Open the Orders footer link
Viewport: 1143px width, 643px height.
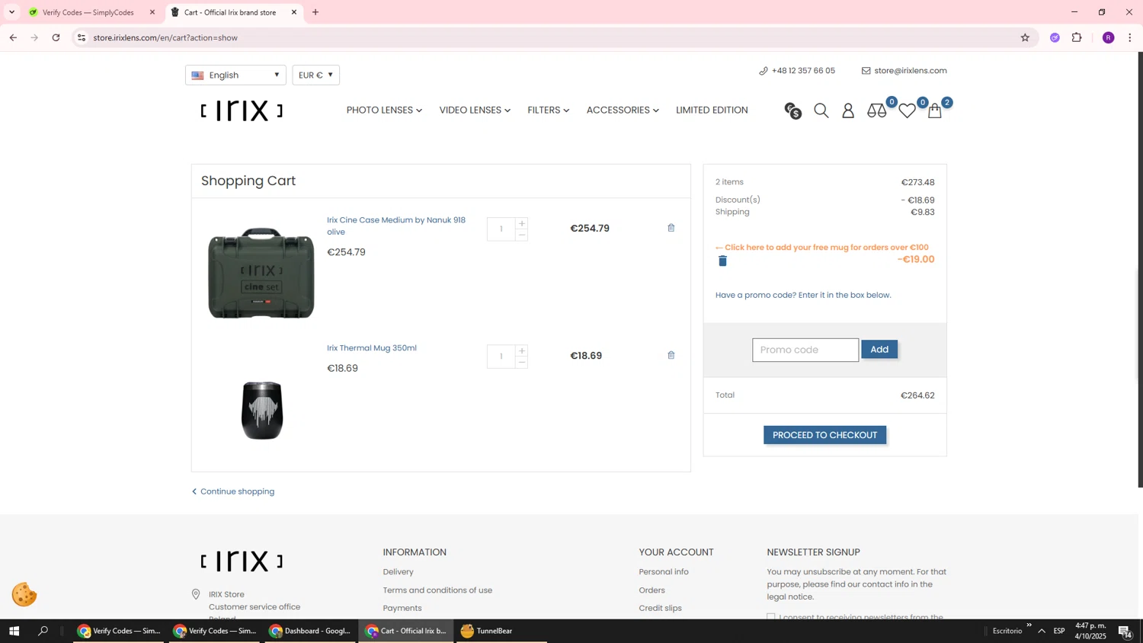point(652,590)
